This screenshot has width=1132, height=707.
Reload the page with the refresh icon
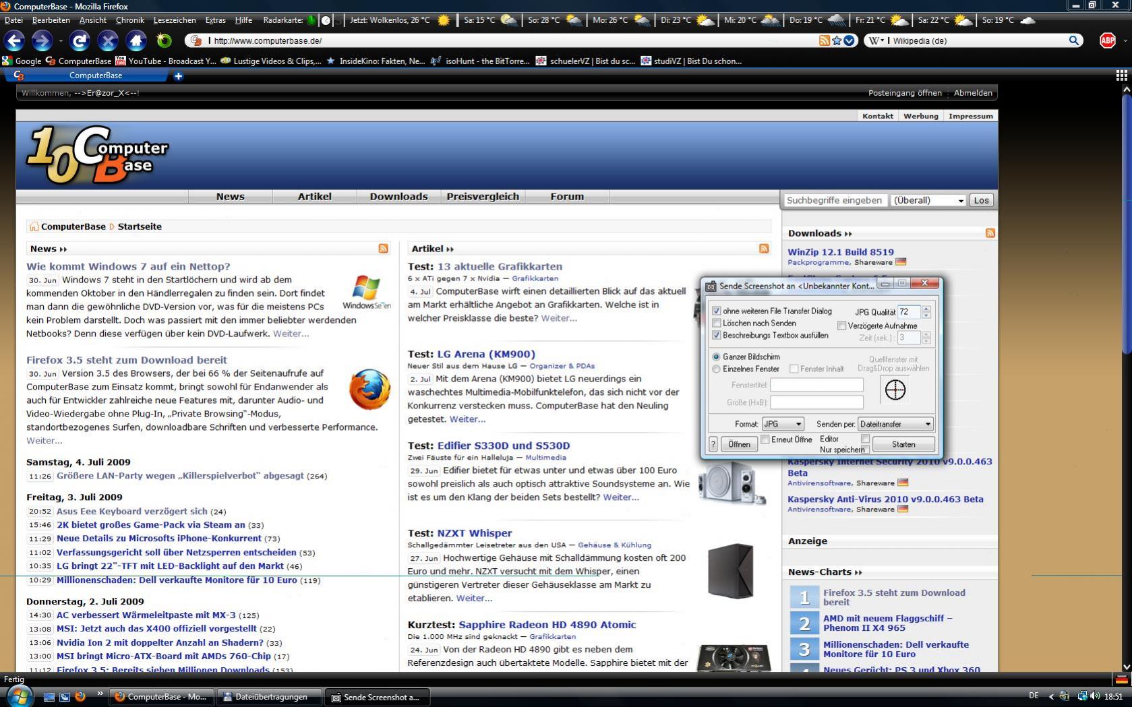[x=80, y=40]
